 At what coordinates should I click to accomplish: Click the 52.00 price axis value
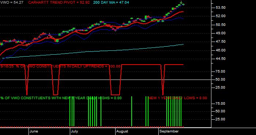[221, 16]
